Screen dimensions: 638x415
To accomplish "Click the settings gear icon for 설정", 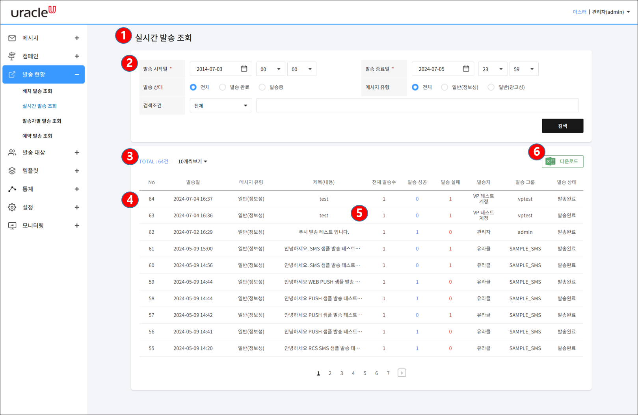I will (12, 207).
